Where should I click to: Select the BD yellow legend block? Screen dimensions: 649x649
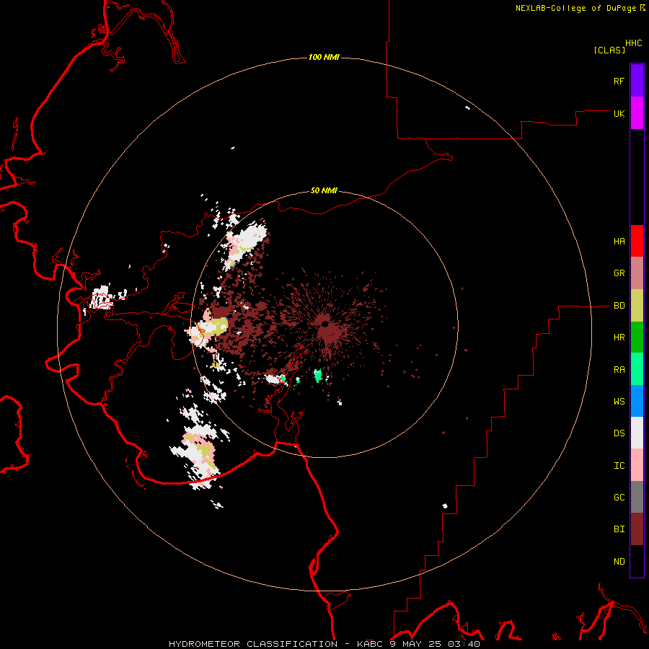tap(637, 306)
